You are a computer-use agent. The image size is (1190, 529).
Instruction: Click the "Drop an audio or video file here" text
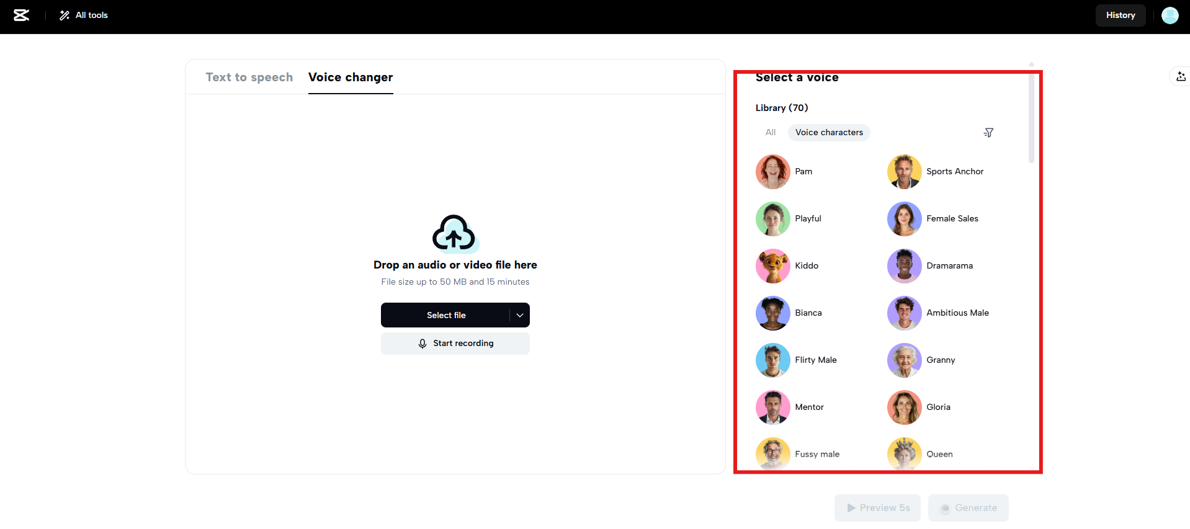[455, 265]
